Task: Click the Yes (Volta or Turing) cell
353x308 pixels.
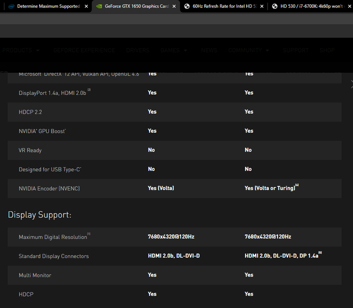Action: click(270, 188)
